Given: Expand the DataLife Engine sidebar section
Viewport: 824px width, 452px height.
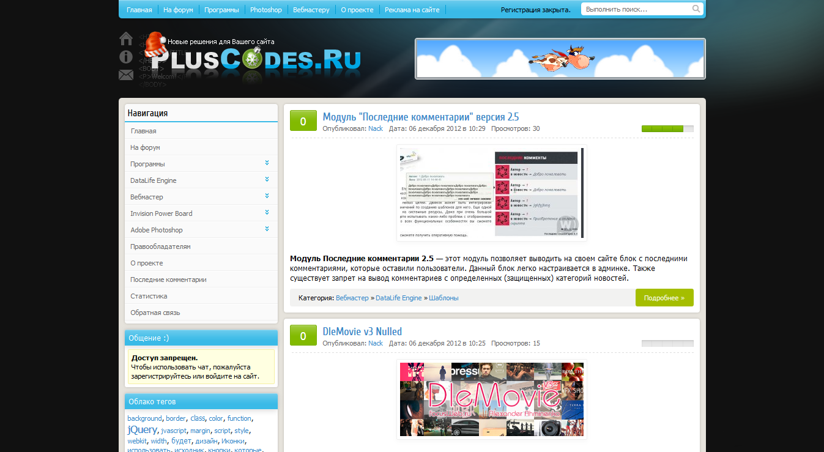Looking at the screenshot, I should tap(267, 180).
